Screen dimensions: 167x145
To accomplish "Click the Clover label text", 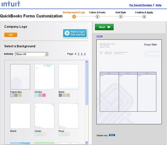I will 38,131.
